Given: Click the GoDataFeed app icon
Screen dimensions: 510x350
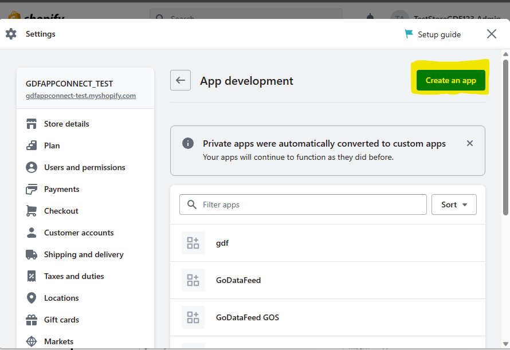Looking at the screenshot, I should [193, 280].
